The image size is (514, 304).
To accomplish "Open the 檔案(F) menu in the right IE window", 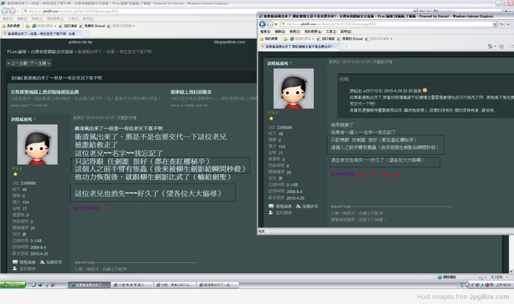I will [x=266, y=31].
